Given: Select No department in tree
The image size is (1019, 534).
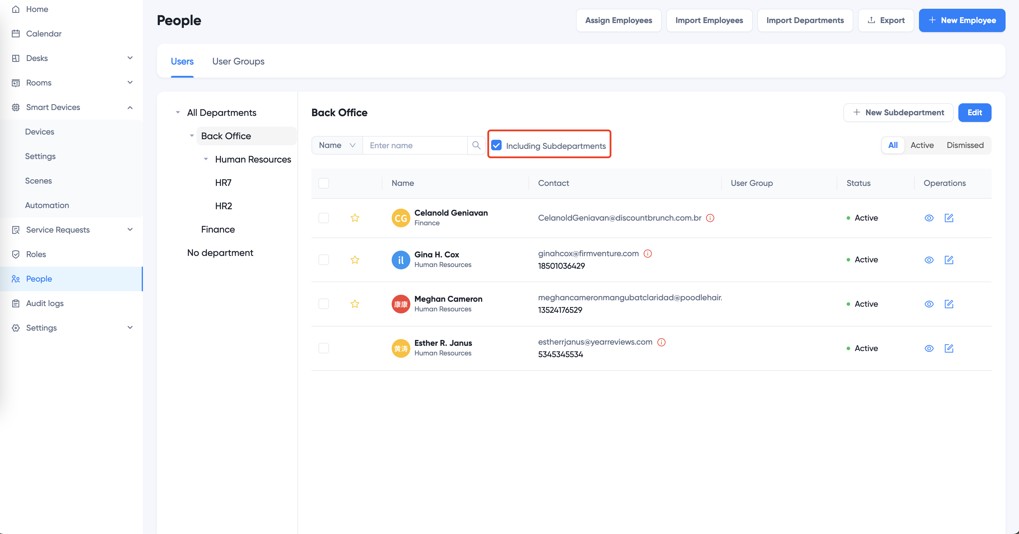Looking at the screenshot, I should (220, 253).
